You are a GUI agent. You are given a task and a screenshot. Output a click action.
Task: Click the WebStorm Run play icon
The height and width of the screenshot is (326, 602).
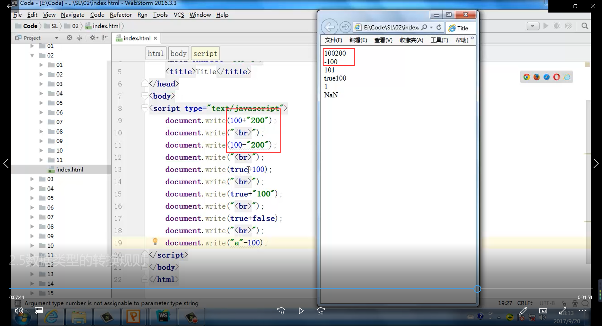click(546, 26)
